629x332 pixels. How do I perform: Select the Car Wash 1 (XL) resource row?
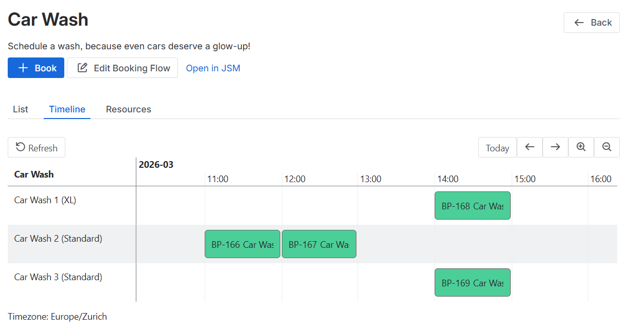coord(45,200)
